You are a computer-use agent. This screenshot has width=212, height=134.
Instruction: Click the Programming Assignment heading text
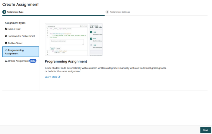click(66, 61)
